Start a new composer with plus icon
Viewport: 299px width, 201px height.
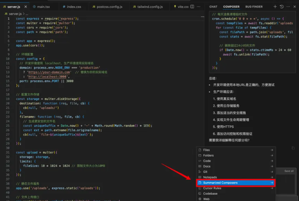[x=275, y=7]
